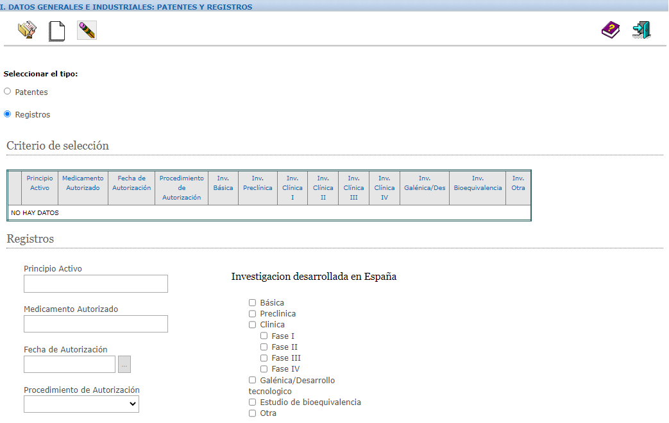Select the Registros radio button
Screen dimensions: 669x423
[8, 114]
